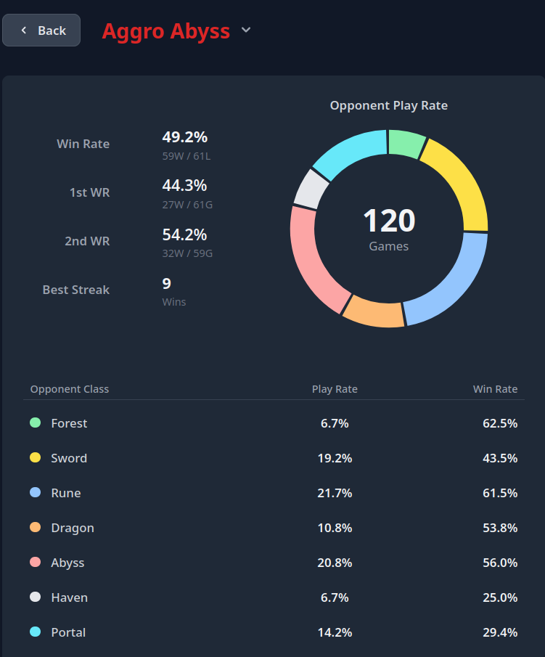This screenshot has height=657, width=545.
Task: Select the Haven row name
Action: point(70,597)
